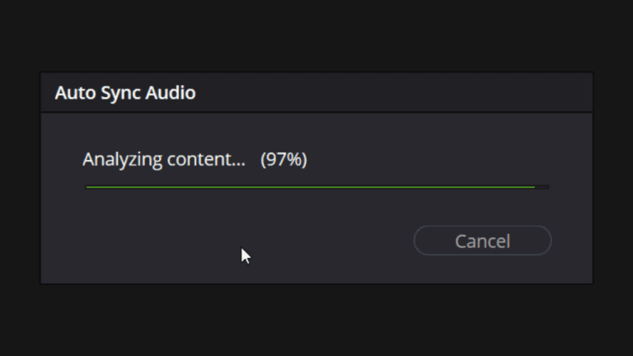
Task: Click the green filled progress bar
Action: [310, 187]
